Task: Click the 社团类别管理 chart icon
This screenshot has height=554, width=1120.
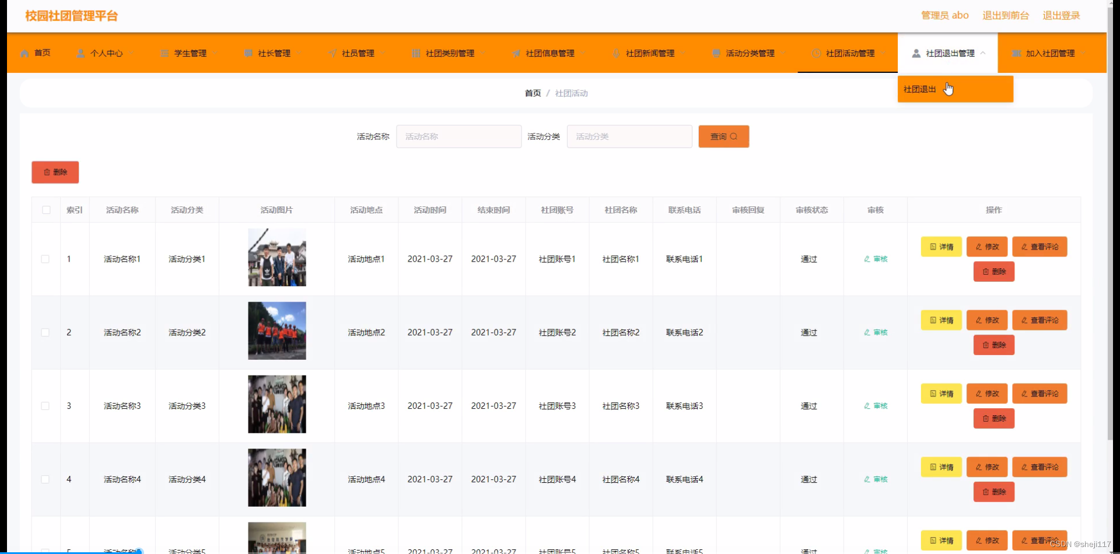Action: click(x=415, y=53)
